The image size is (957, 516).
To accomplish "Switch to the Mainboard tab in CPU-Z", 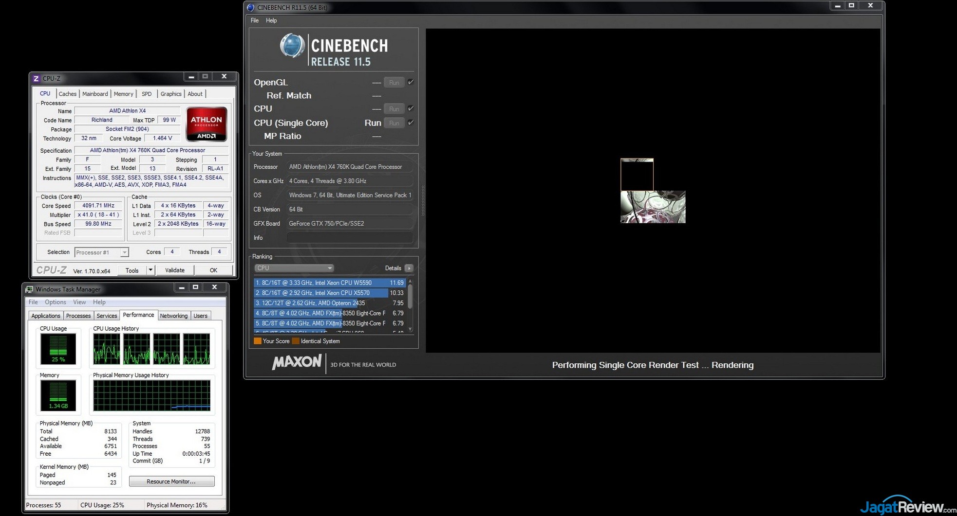I will tap(95, 94).
